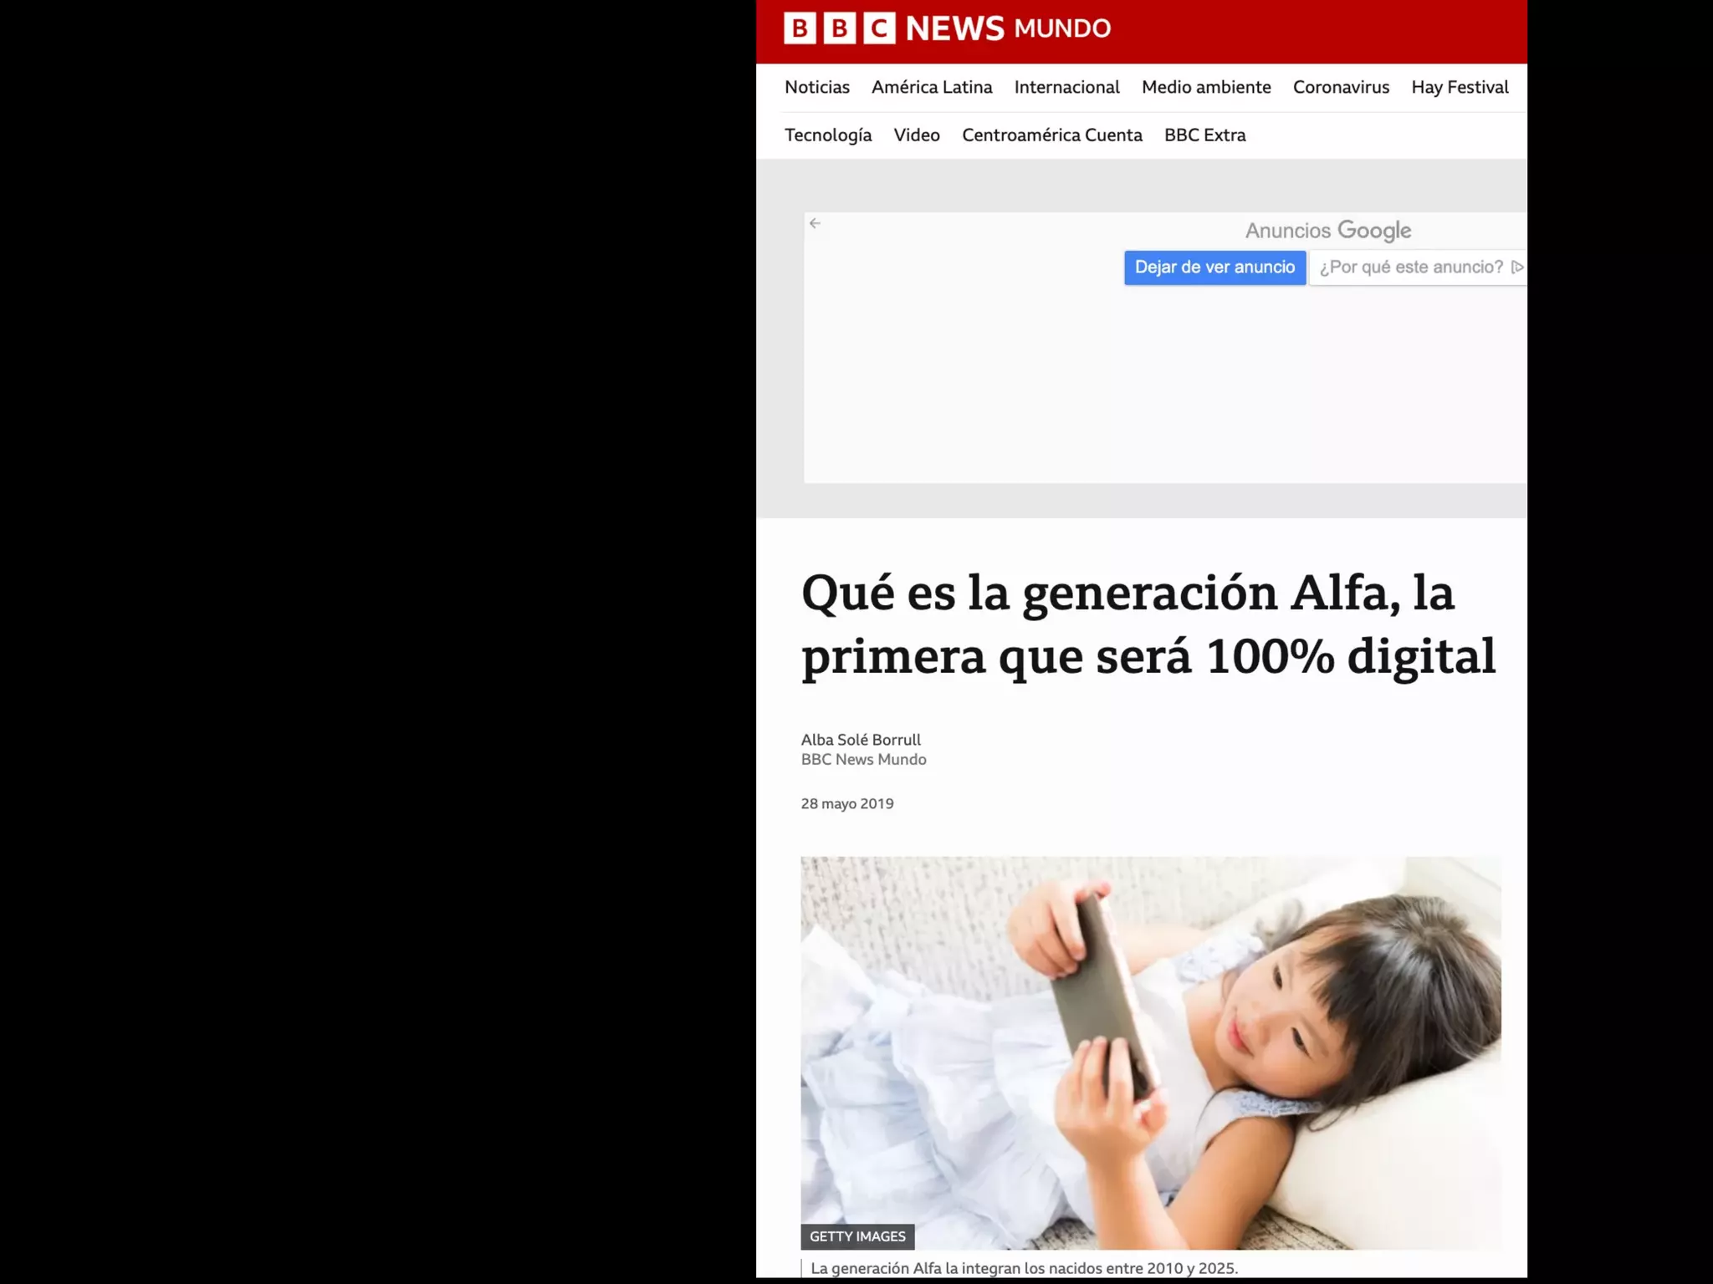This screenshot has width=1713, height=1284.
Task: Open the Coronavirus section
Action: 1341,87
